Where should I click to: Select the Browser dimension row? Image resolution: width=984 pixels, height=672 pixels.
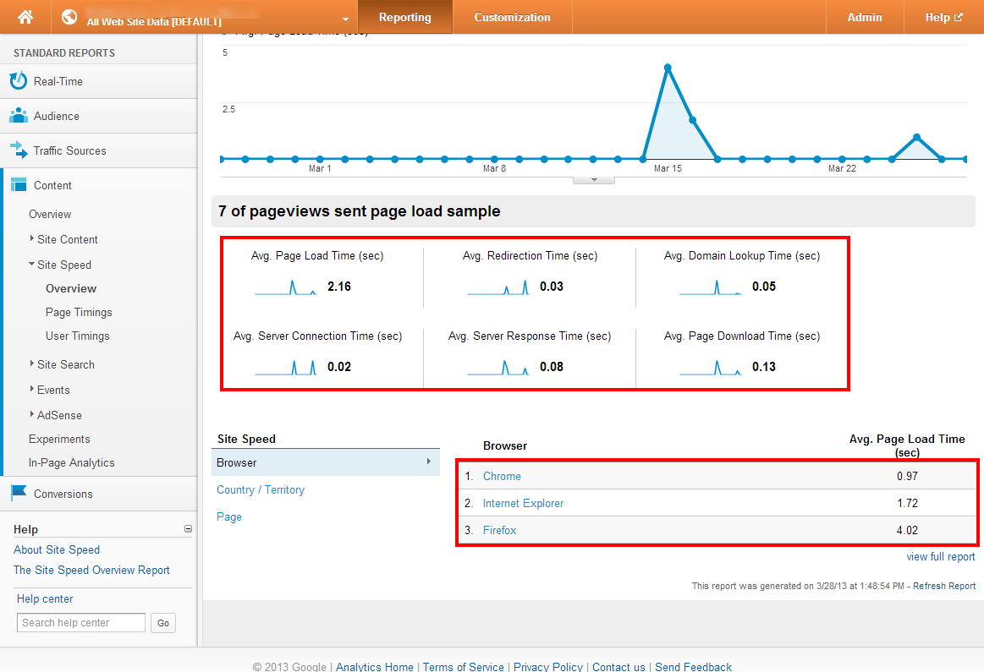(x=326, y=462)
